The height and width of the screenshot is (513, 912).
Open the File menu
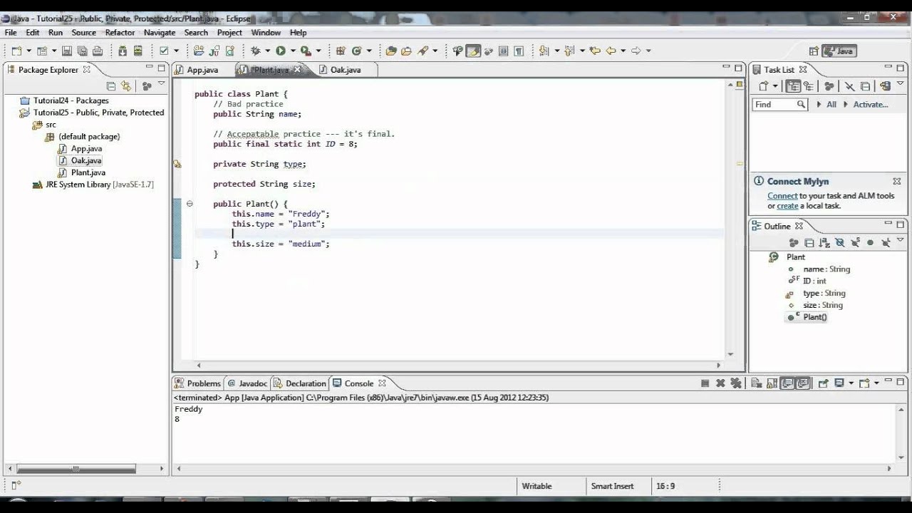tap(11, 33)
